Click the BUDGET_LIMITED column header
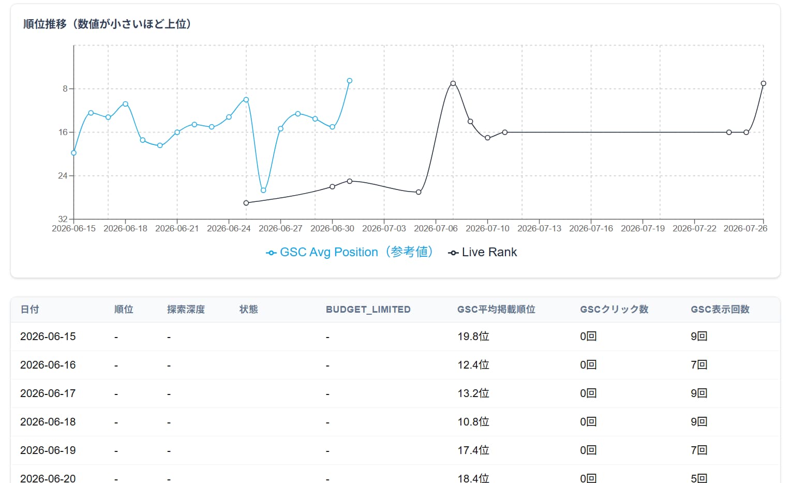This screenshot has height=483, width=793. pos(368,310)
